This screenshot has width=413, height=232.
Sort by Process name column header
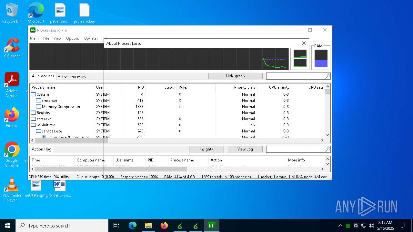point(62,87)
